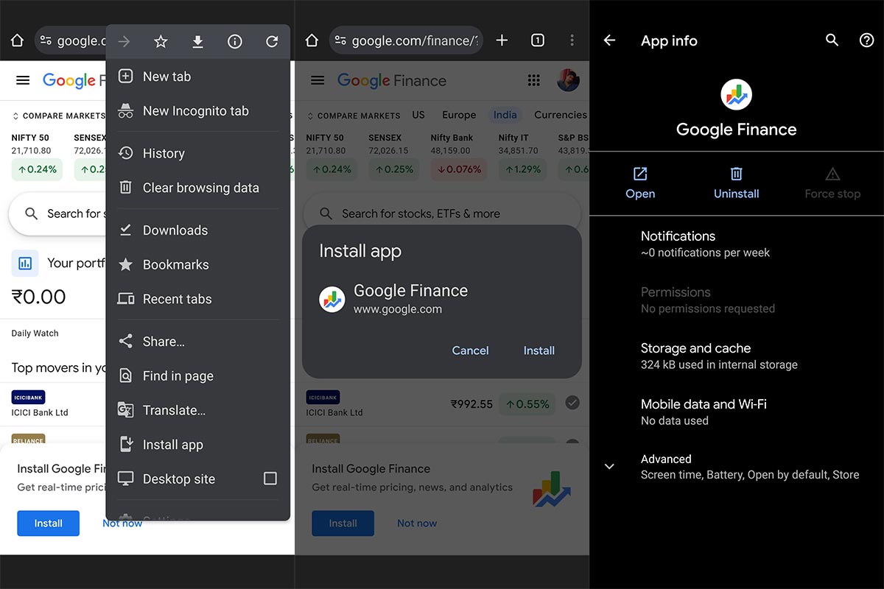This screenshot has width=884, height=589.
Task: Click ICICI Bank Ltd stock row in middle screen
Action: click(442, 403)
